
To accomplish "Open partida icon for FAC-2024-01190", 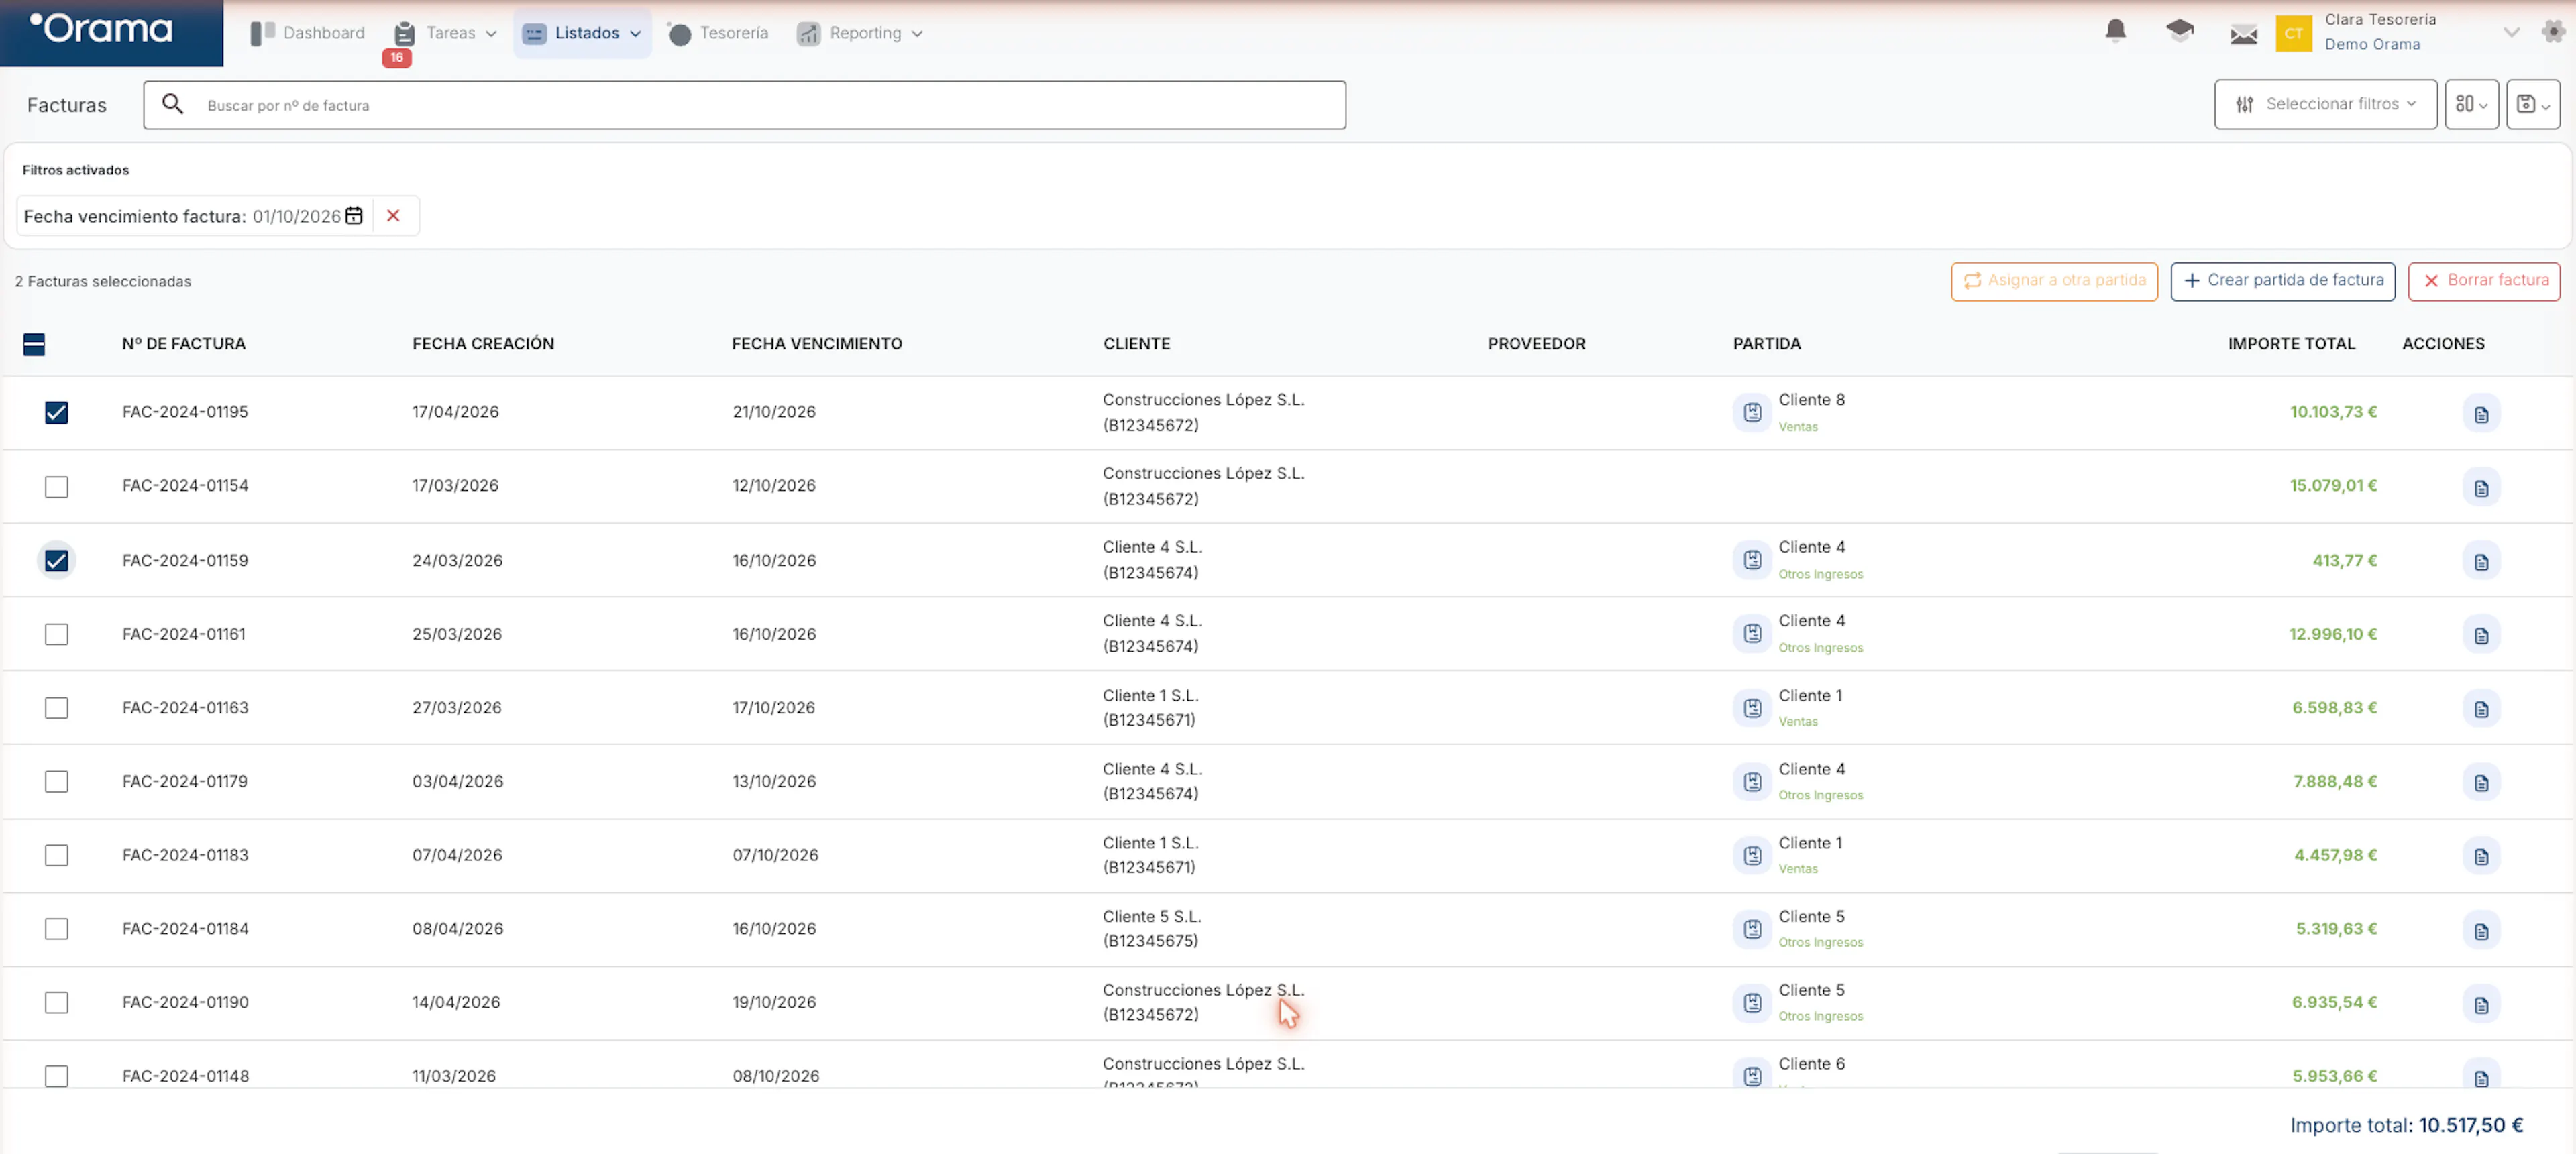I will pyautogui.click(x=1752, y=1002).
